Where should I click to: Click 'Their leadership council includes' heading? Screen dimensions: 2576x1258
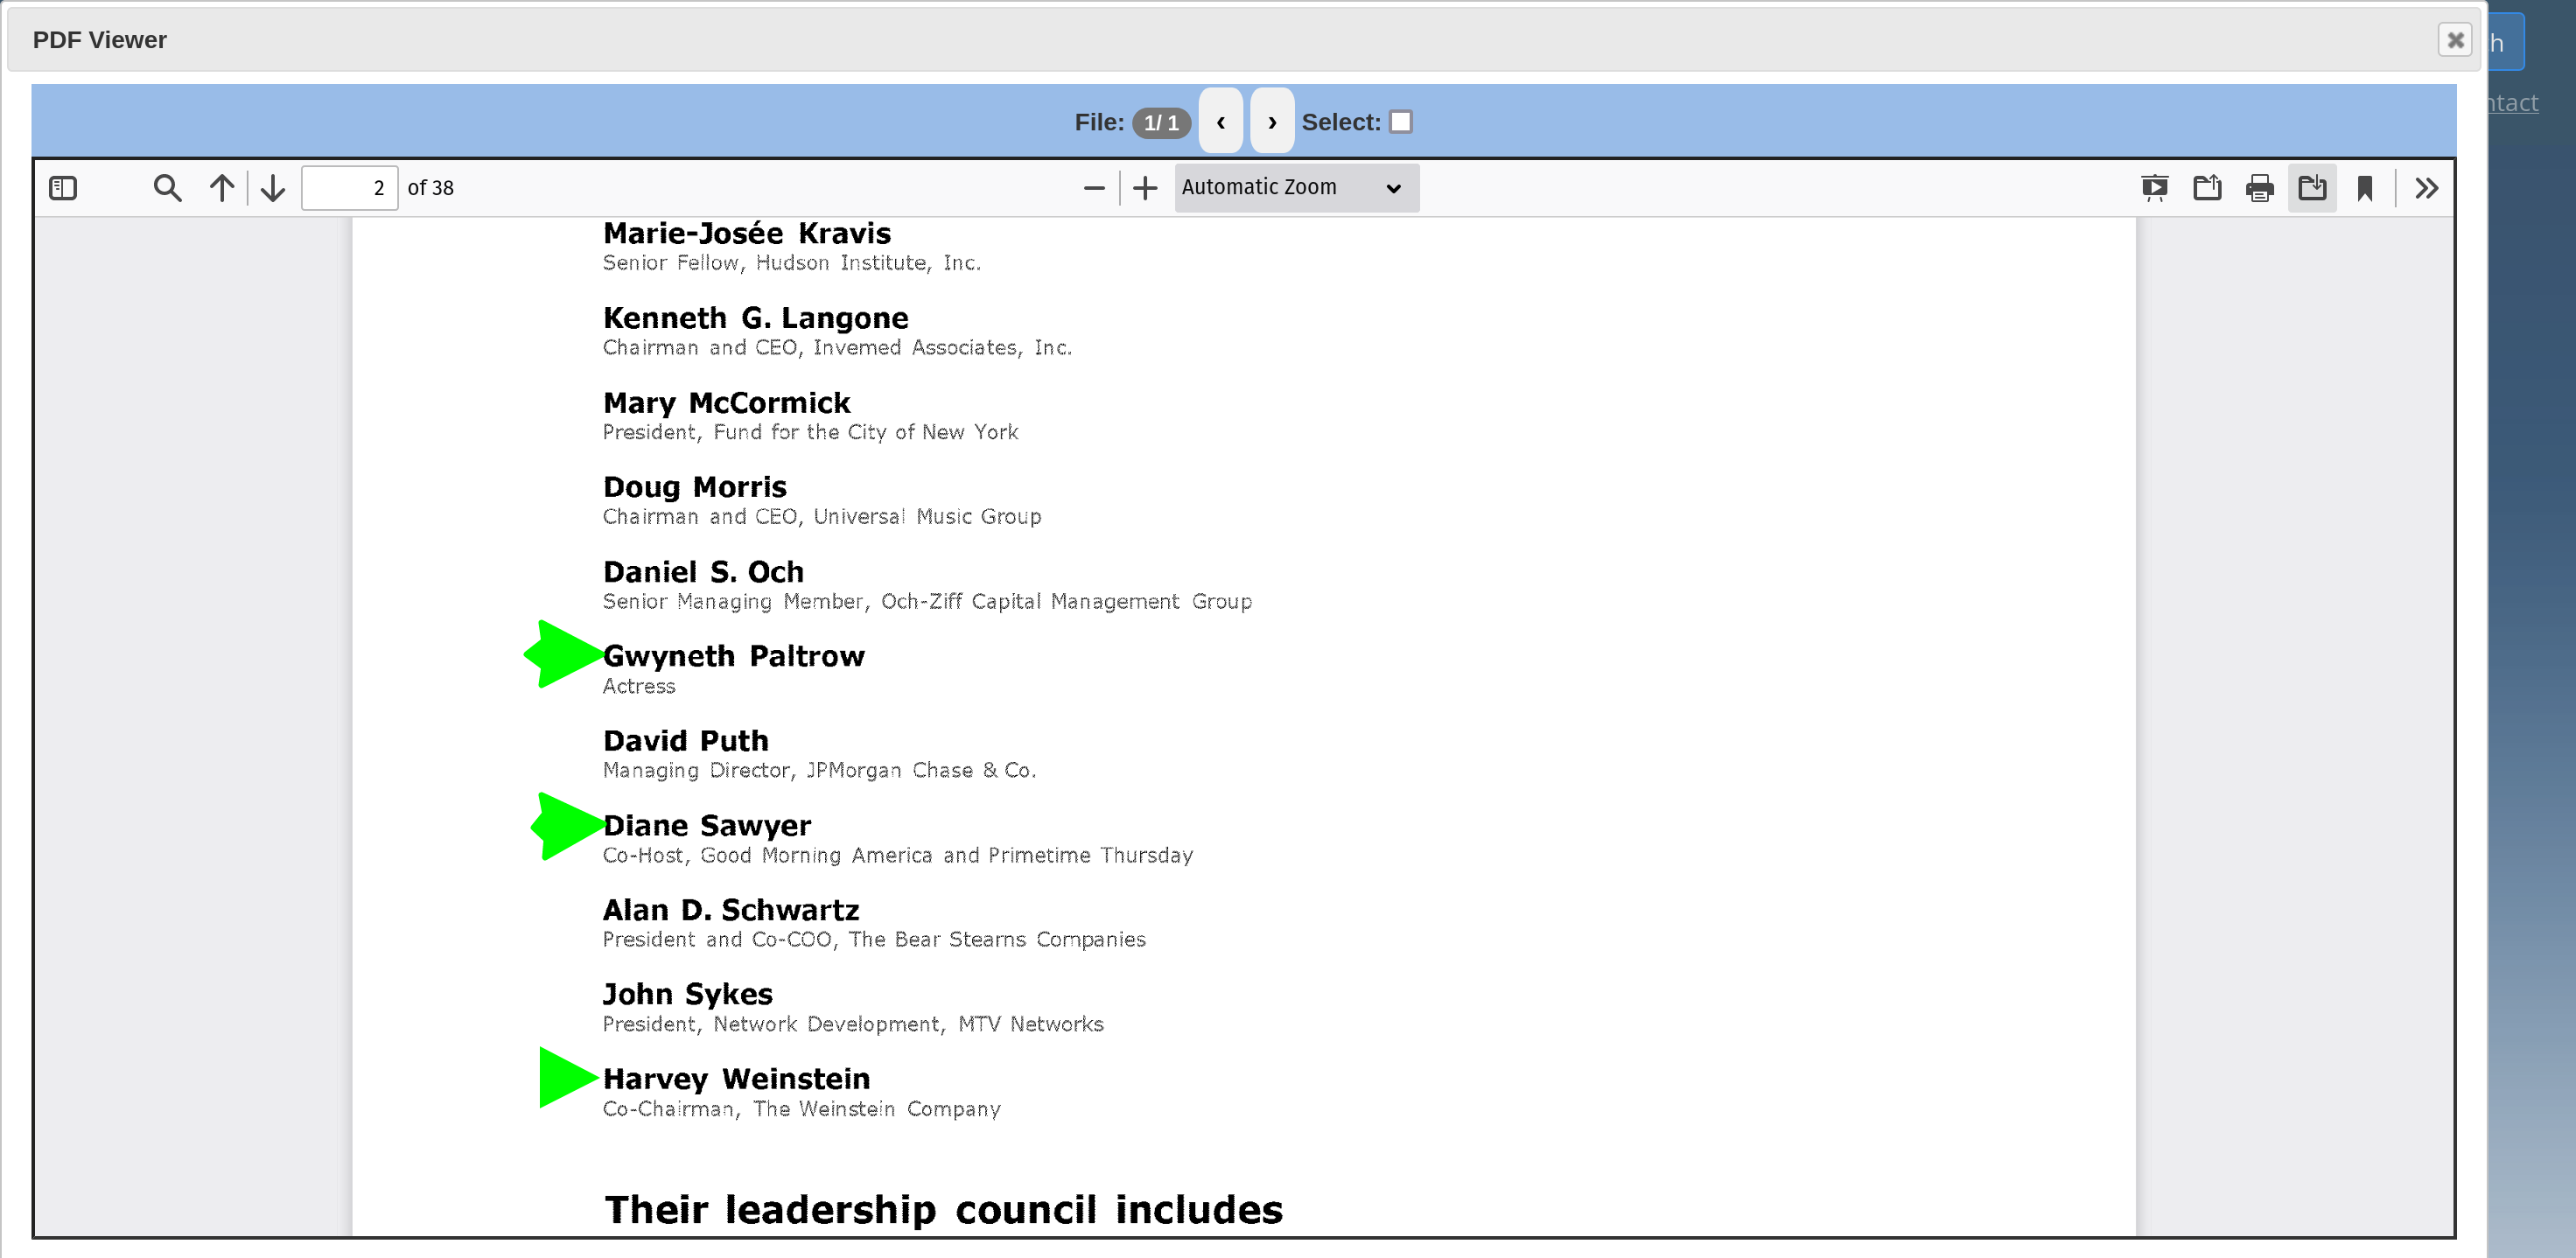(943, 1210)
